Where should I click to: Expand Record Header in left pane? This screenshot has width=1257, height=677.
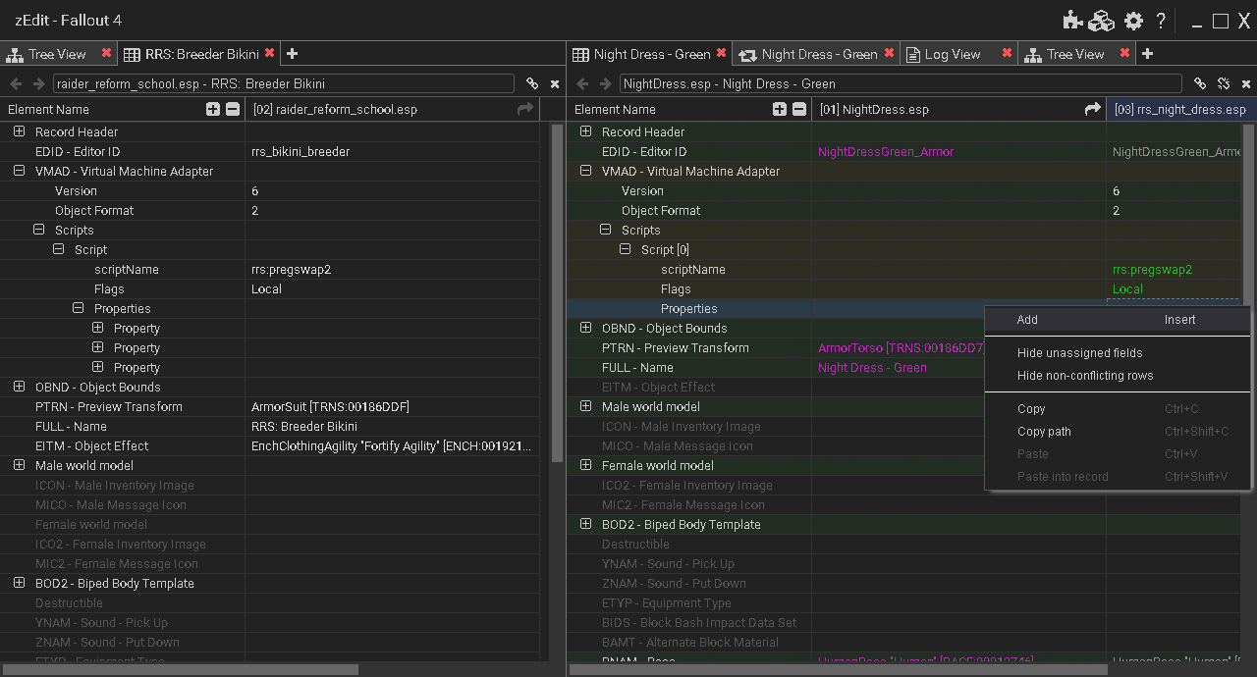pos(19,131)
